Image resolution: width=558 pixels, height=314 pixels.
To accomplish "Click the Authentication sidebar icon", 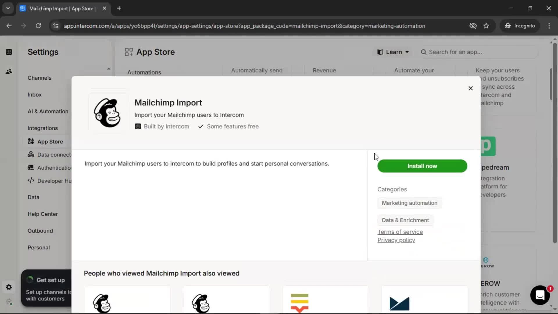I will (x=31, y=167).
